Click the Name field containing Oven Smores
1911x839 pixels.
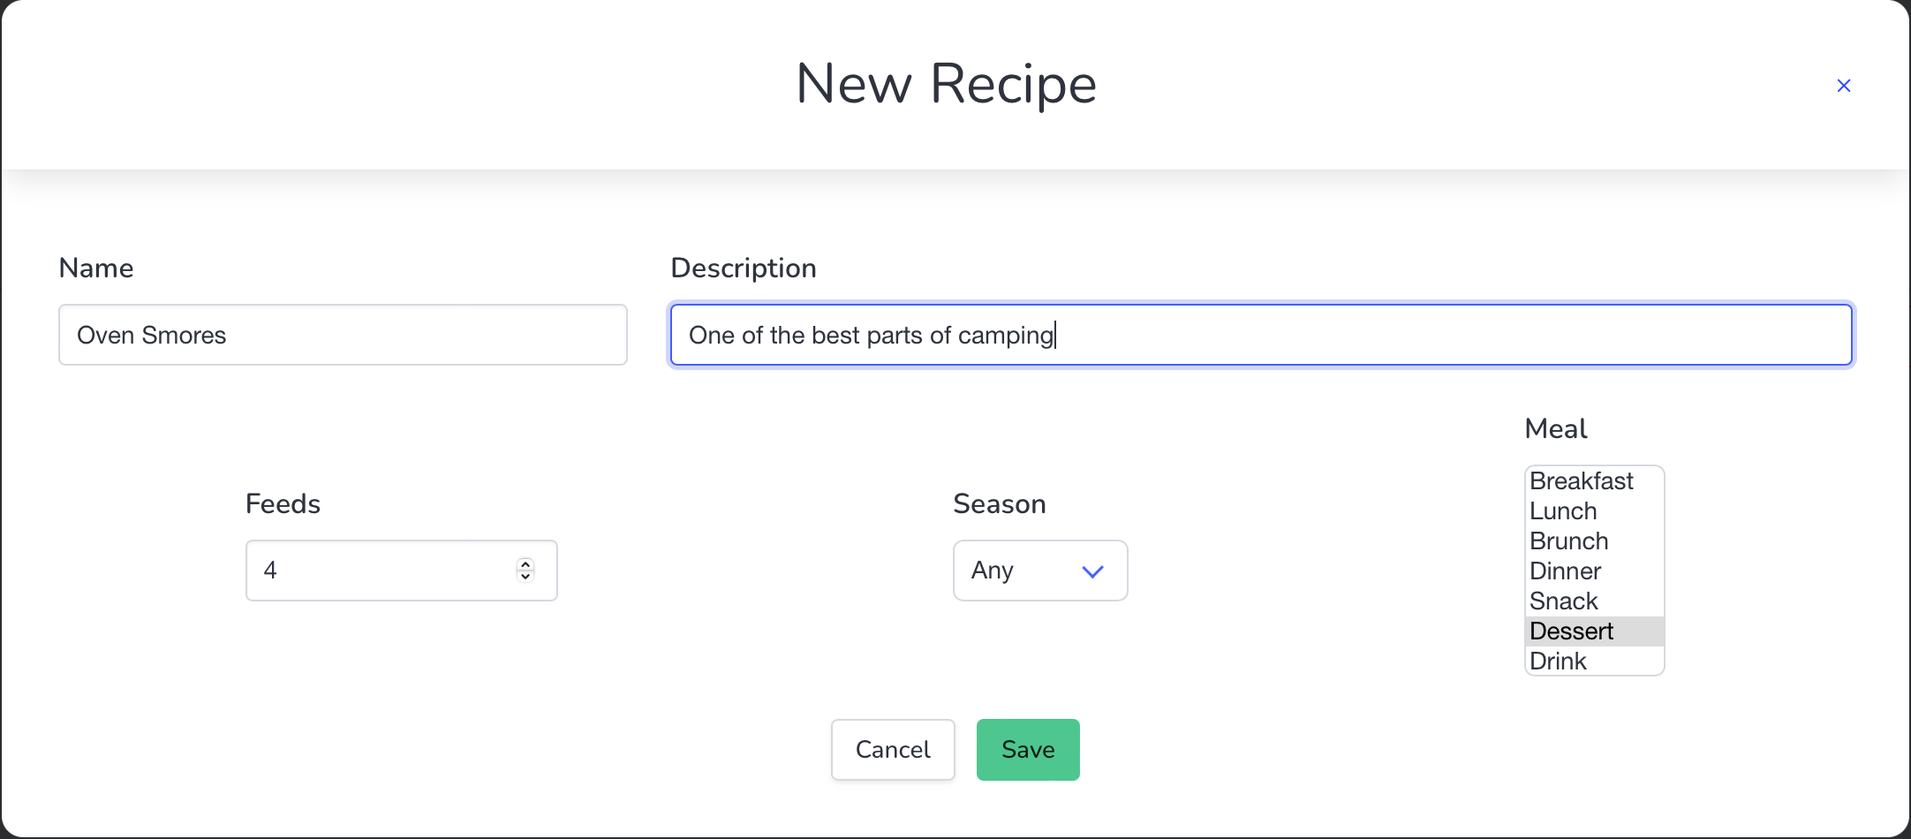pos(343,335)
